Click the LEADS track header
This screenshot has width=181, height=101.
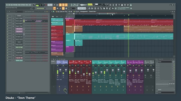pyautogui.click(x=70, y=49)
